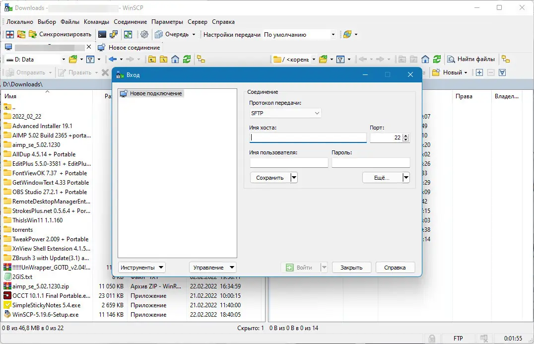Open the session in PuTTY
This screenshot has height=344, width=534.
click(114, 34)
